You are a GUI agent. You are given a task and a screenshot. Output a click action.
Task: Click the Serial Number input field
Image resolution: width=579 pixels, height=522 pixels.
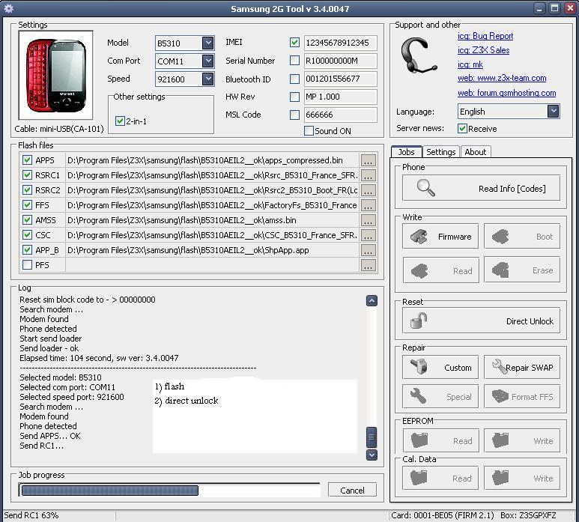[x=340, y=61]
